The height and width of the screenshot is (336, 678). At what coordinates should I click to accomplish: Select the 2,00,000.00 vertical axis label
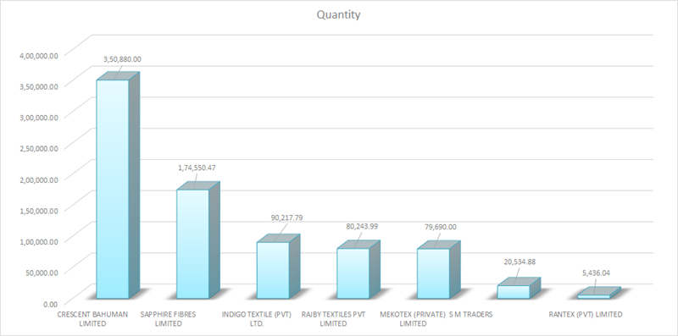[x=39, y=179]
